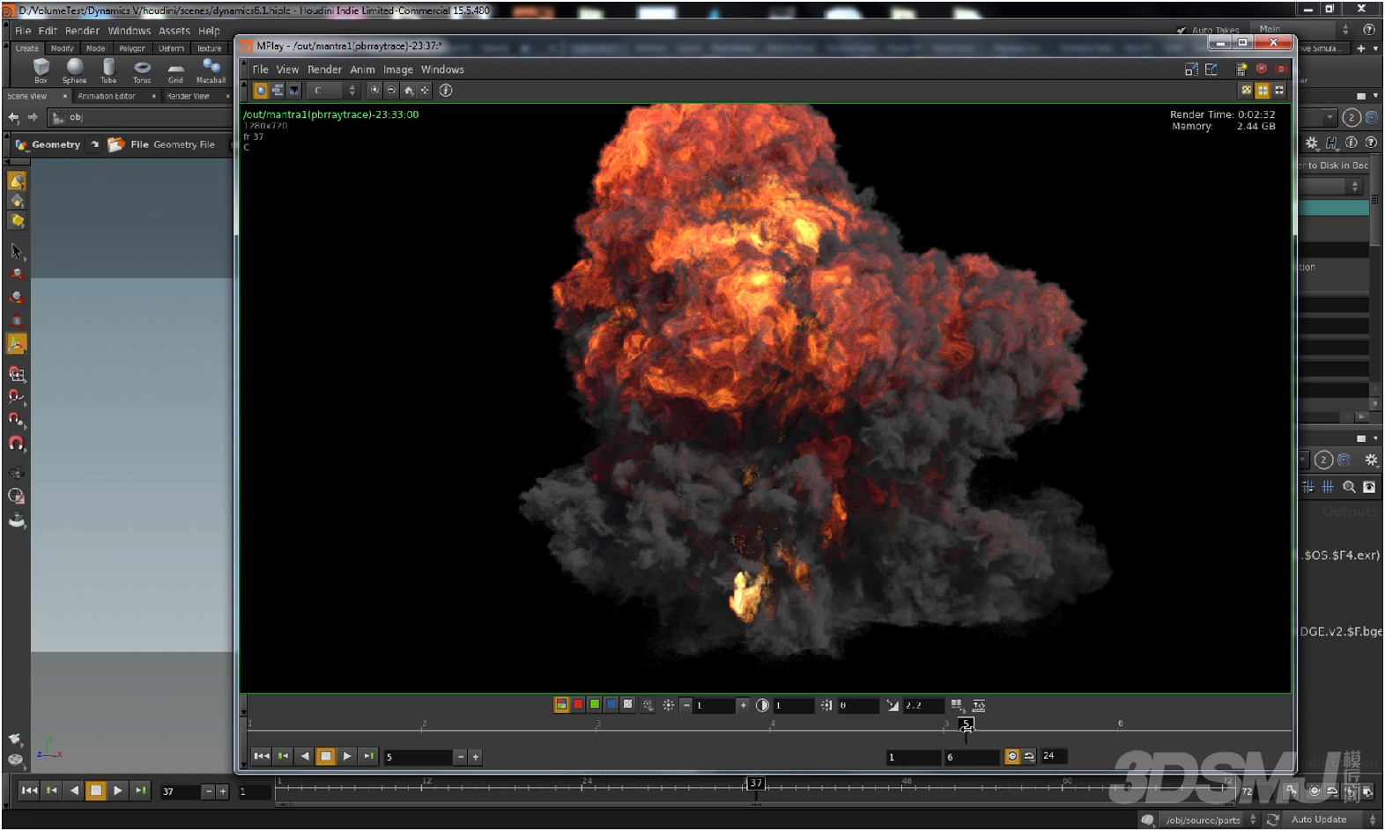Image resolution: width=1385 pixels, height=831 pixels.
Task: Click the Metaball shelf tool
Action: coord(211,70)
